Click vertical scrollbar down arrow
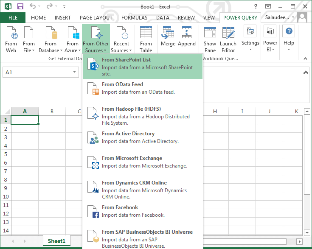The height and width of the screenshot is (249, 312). tap(307, 232)
